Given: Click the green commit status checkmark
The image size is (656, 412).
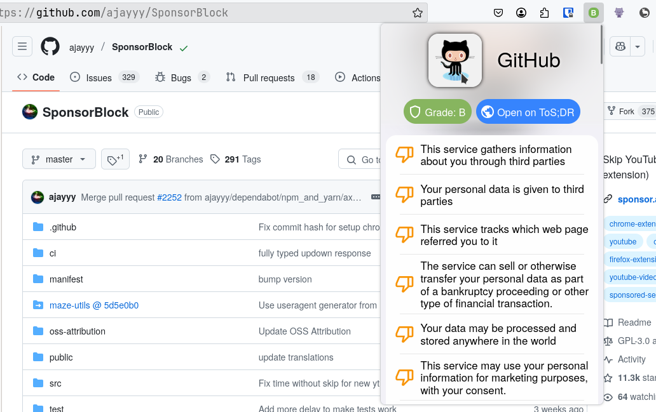Looking at the screenshot, I should (x=183, y=48).
